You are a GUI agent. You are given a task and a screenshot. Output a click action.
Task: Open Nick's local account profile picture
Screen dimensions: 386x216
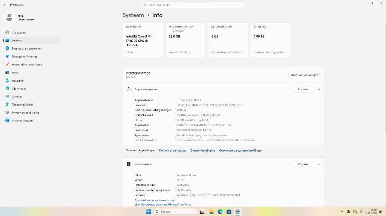pyautogui.click(x=9, y=17)
